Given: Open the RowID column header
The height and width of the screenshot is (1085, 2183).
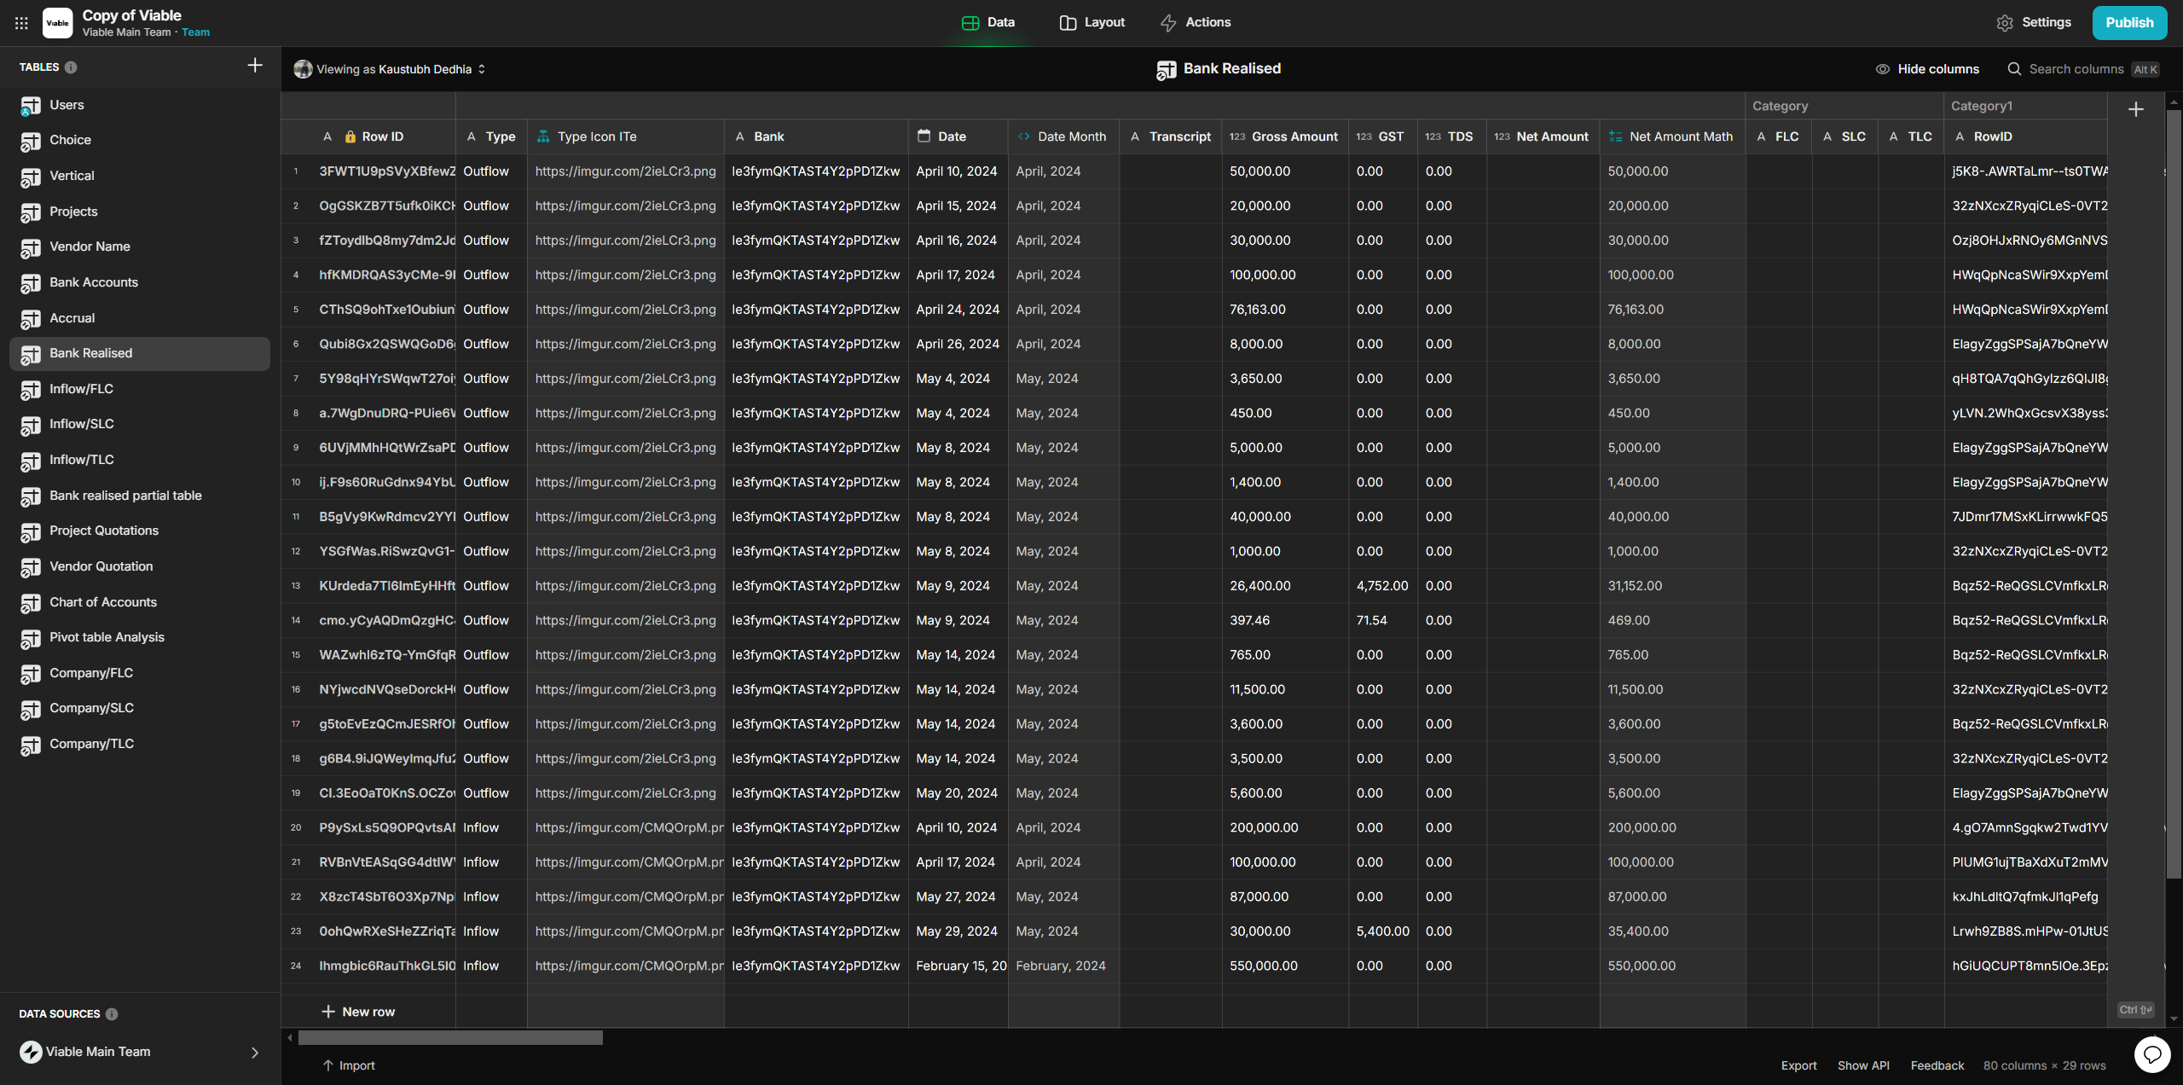Looking at the screenshot, I should 2025,136.
